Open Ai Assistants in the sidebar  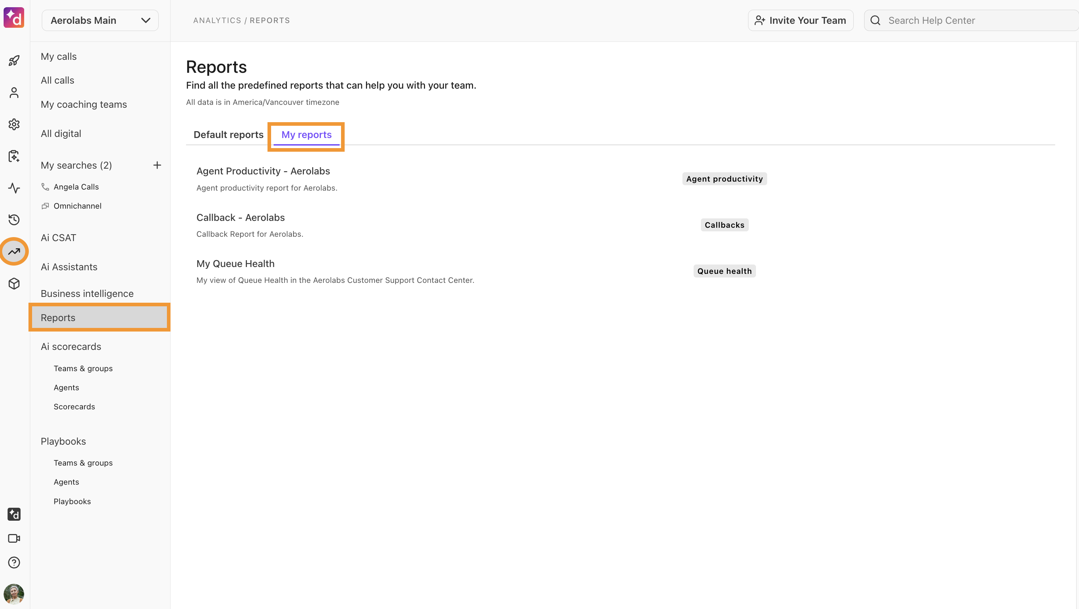(69, 267)
